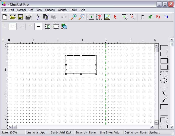175x136 pixels.
Task: Open the Options menu
Action: click(x=50, y=10)
